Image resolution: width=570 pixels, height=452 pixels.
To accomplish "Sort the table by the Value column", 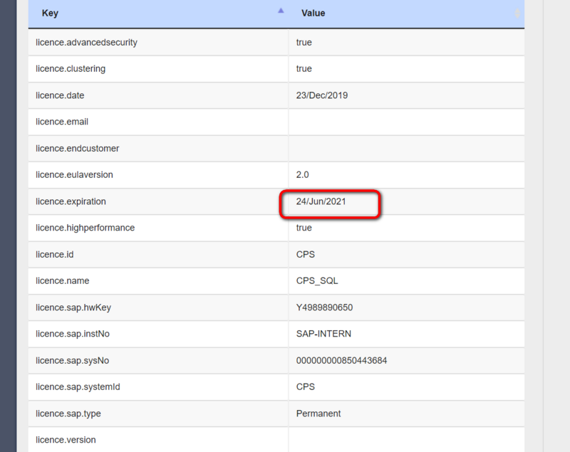I will 313,13.
